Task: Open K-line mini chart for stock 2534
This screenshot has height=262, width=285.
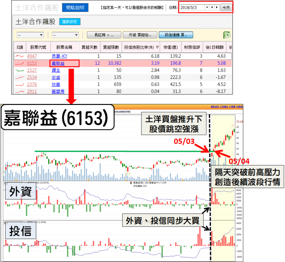Action: (x=19, y=77)
